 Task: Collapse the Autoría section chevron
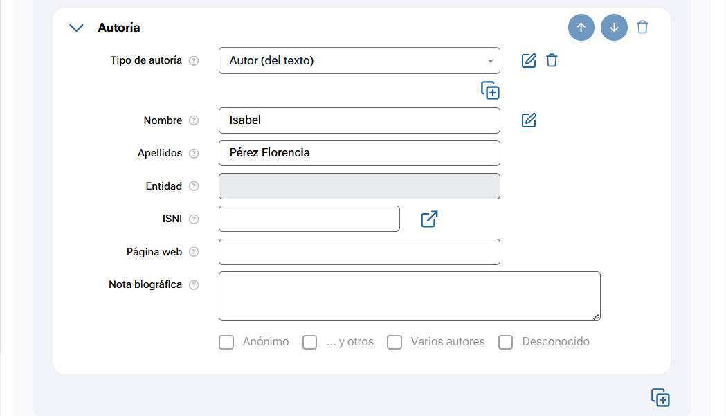[77, 28]
